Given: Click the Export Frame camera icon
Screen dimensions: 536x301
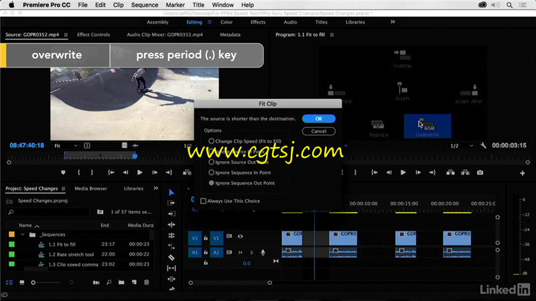Looking at the screenshot, I should click(480, 173).
